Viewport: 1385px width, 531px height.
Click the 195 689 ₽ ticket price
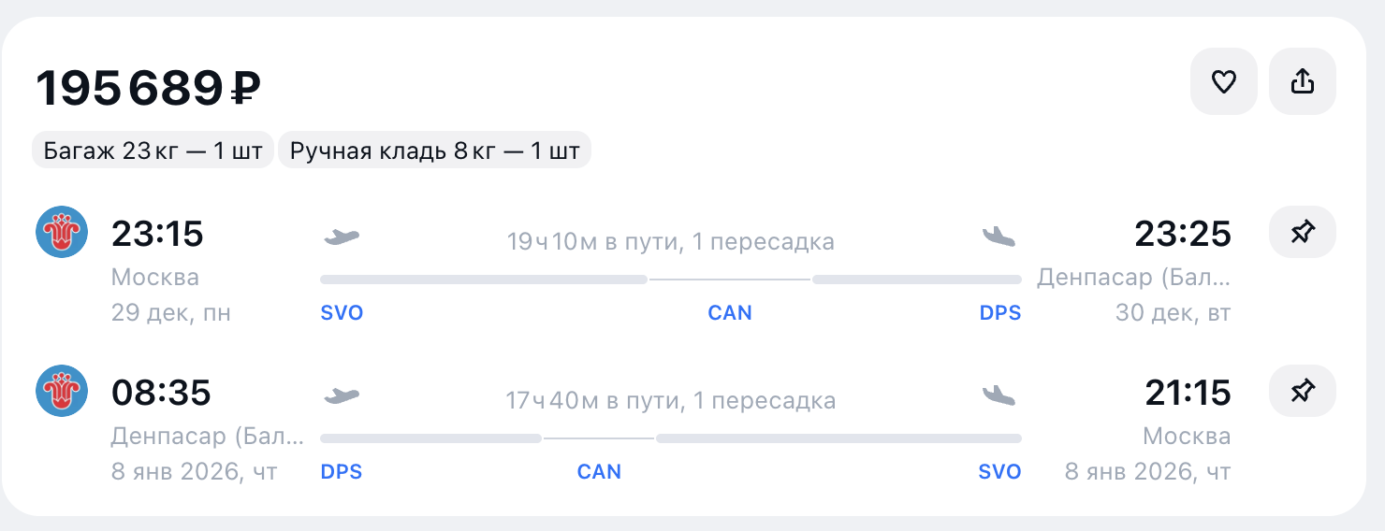pyautogui.click(x=148, y=89)
